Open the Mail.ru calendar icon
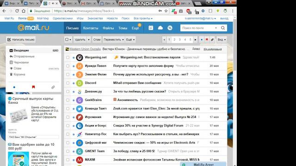 (x=151, y=28)
